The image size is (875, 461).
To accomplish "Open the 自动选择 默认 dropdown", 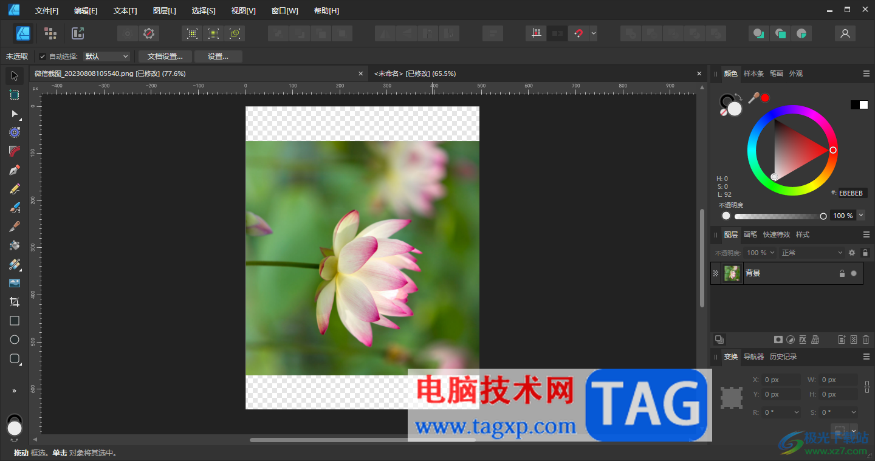I will (107, 56).
